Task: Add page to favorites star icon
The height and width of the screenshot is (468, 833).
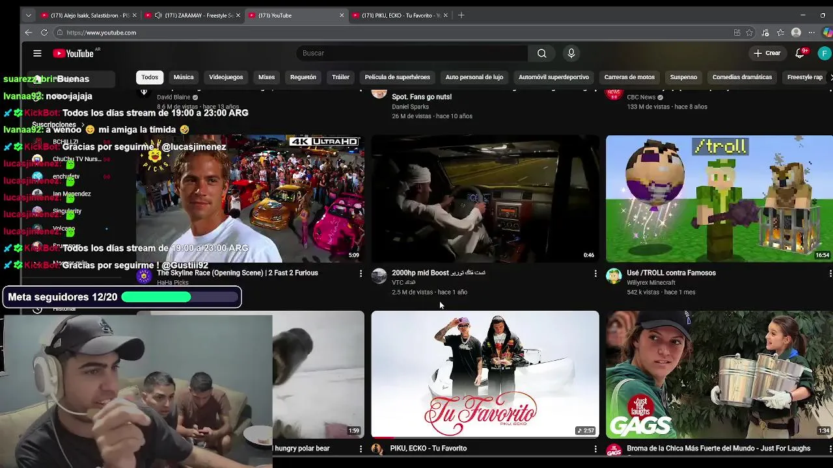Action: click(750, 32)
